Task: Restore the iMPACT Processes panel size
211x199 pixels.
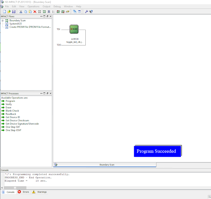Action: (47, 93)
